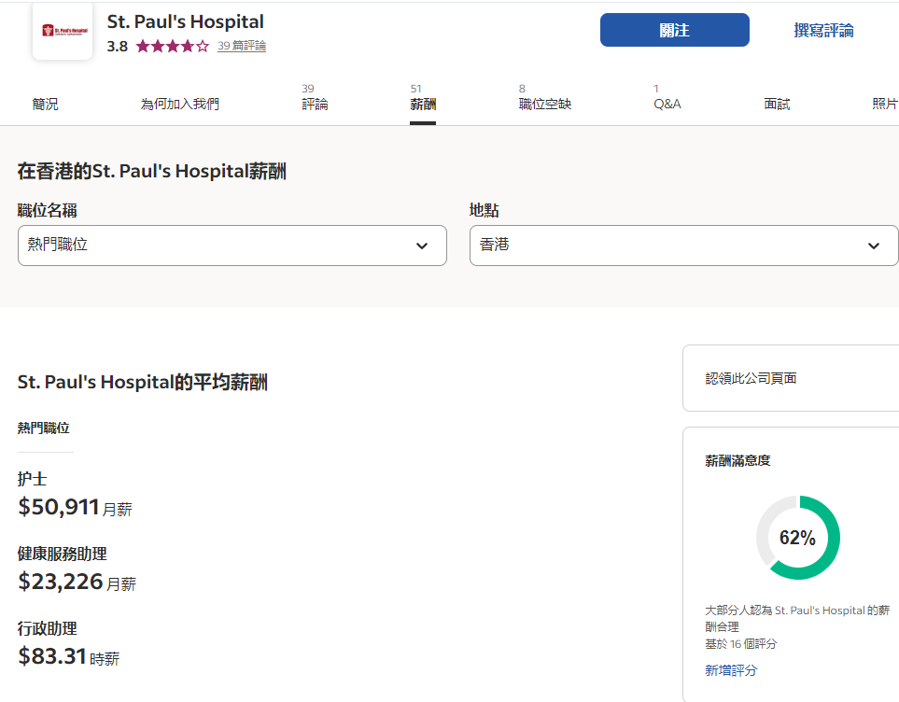
Task: Expand the 地點 dropdown showing 香港
Action: [x=684, y=246]
